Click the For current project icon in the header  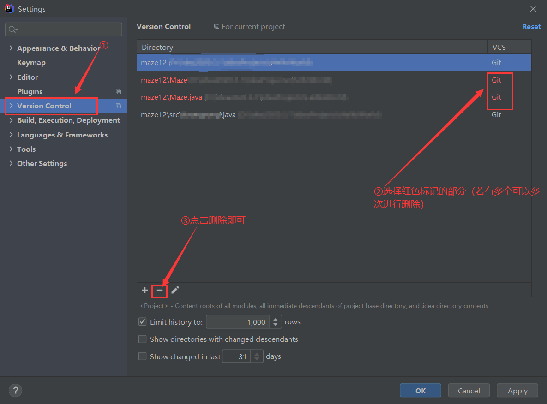click(216, 26)
